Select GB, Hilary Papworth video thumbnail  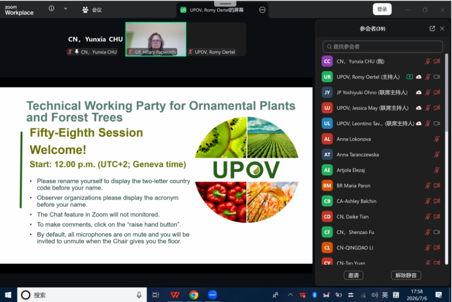(156, 39)
